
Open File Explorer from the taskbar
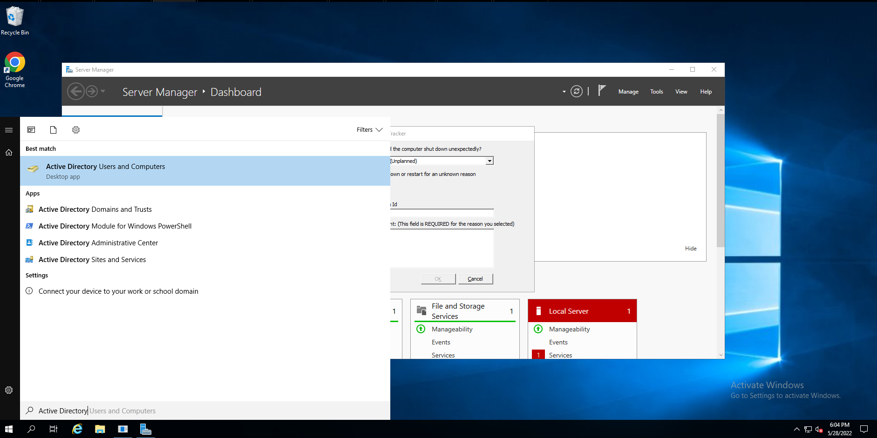click(x=100, y=429)
